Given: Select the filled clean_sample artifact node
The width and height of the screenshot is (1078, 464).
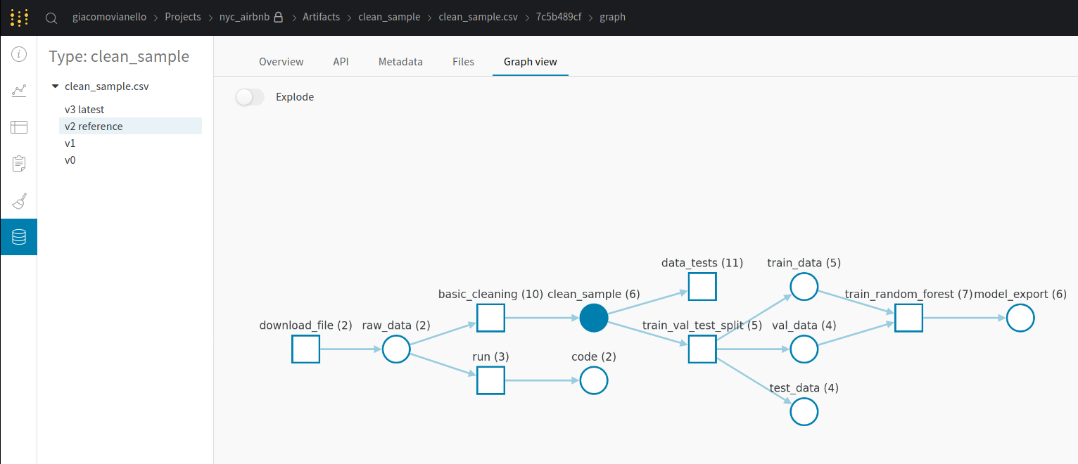Looking at the screenshot, I should tap(594, 318).
